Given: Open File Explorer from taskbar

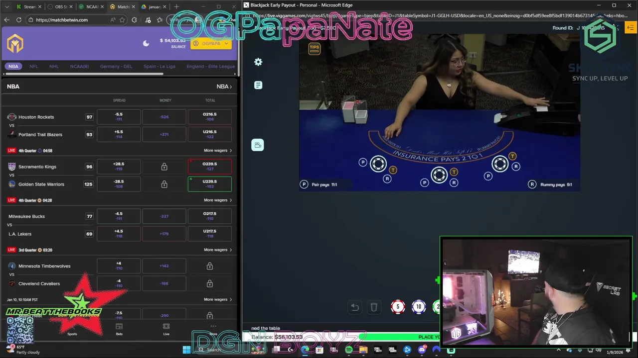Looking at the screenshot, I should 363,350.
